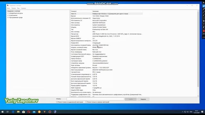
Task: Select the Сведения о системе tree root
Action: [13, 11]
